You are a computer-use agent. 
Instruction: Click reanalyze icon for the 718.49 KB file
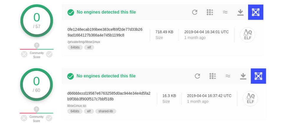coord(195,12)
